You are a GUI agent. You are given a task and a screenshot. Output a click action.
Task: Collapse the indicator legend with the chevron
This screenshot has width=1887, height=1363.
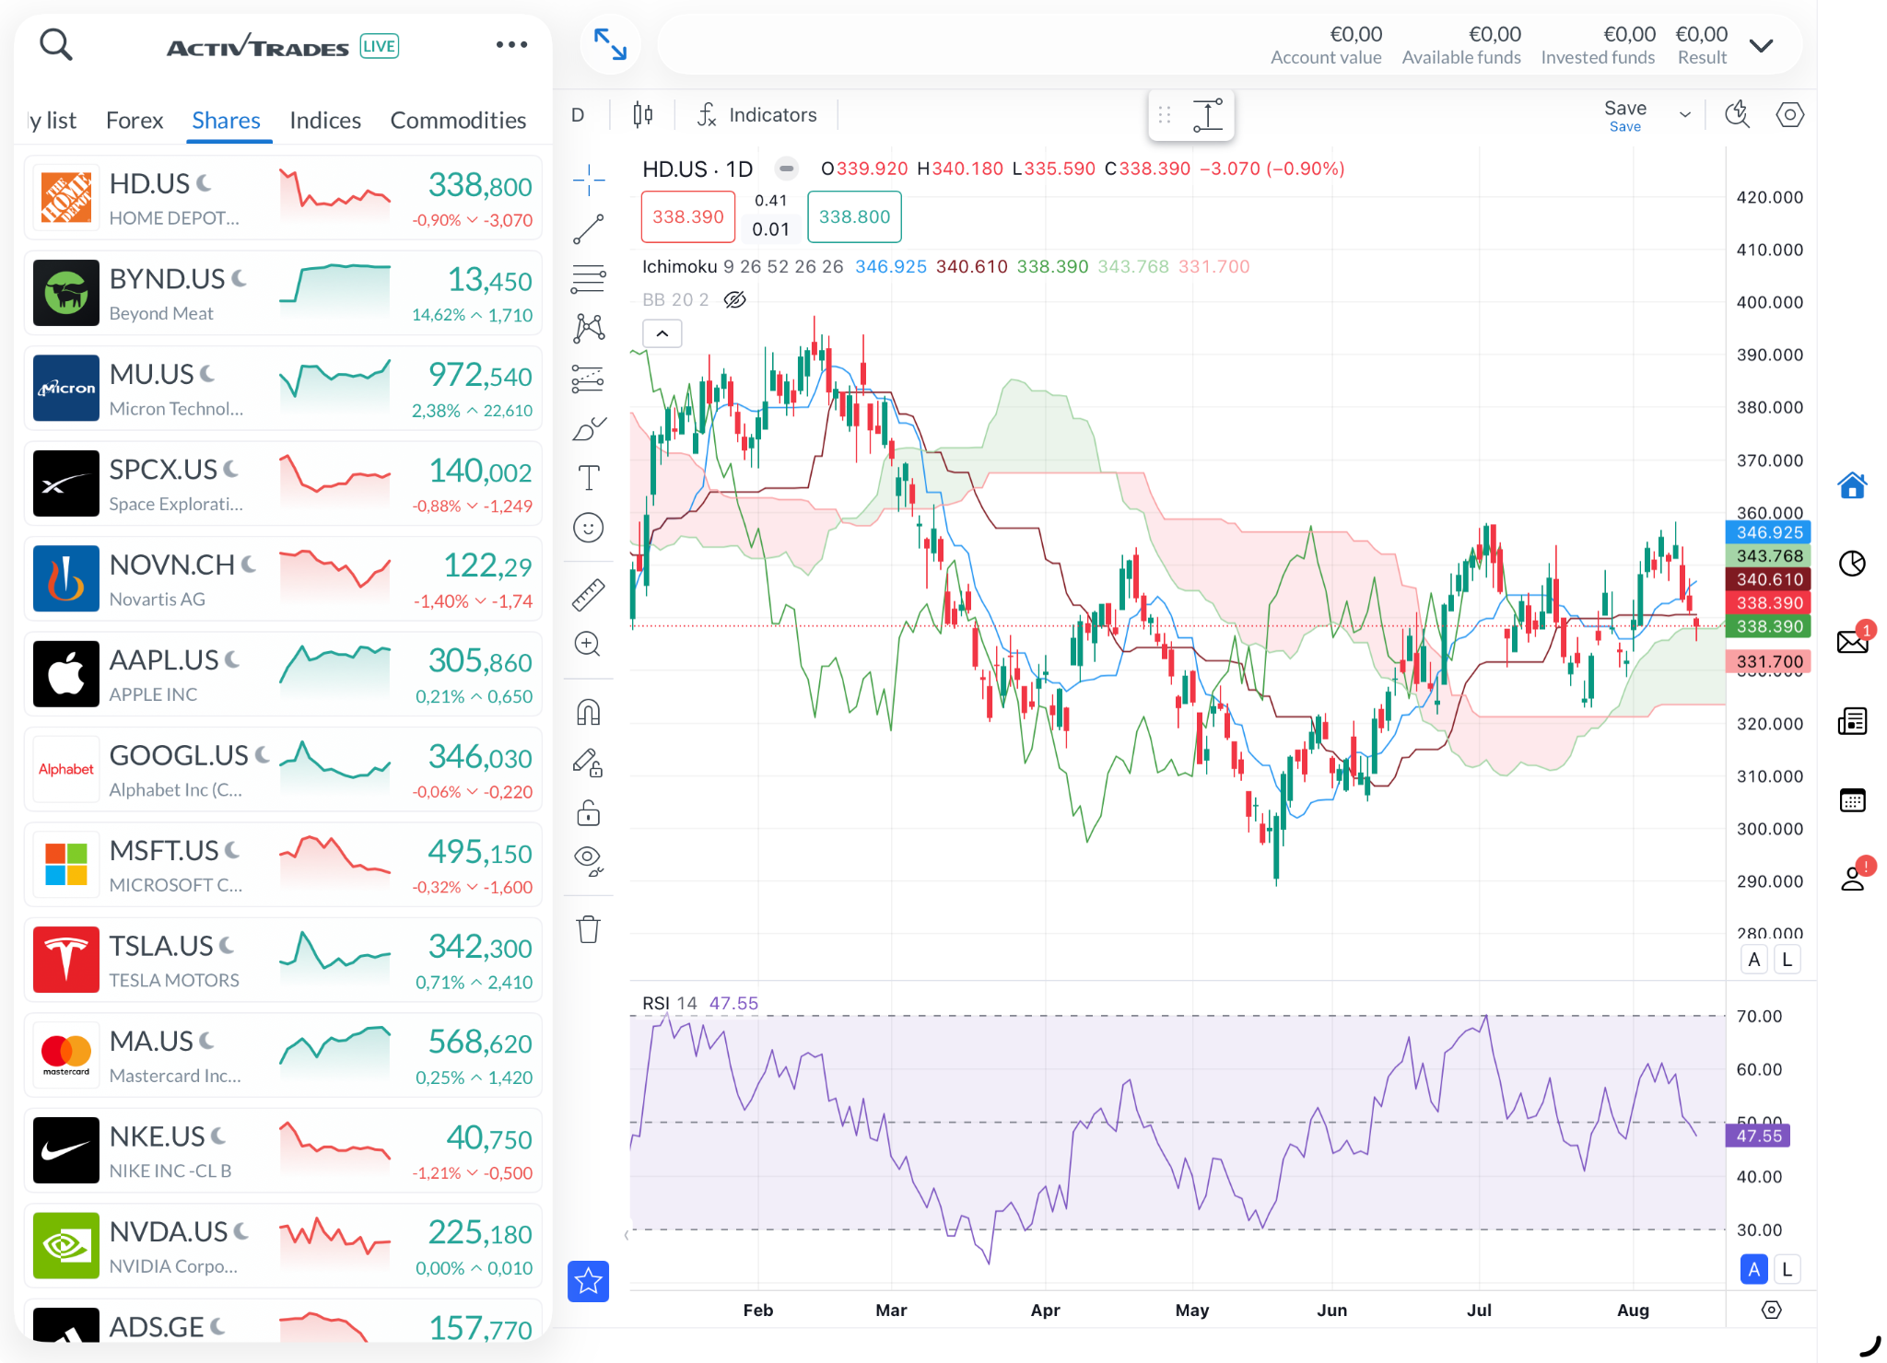(x=662, y=333)
